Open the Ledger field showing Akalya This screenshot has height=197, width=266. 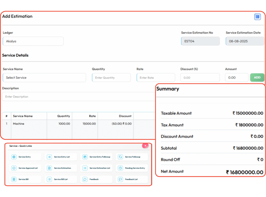pyautogui.click(x=33, y=41)
